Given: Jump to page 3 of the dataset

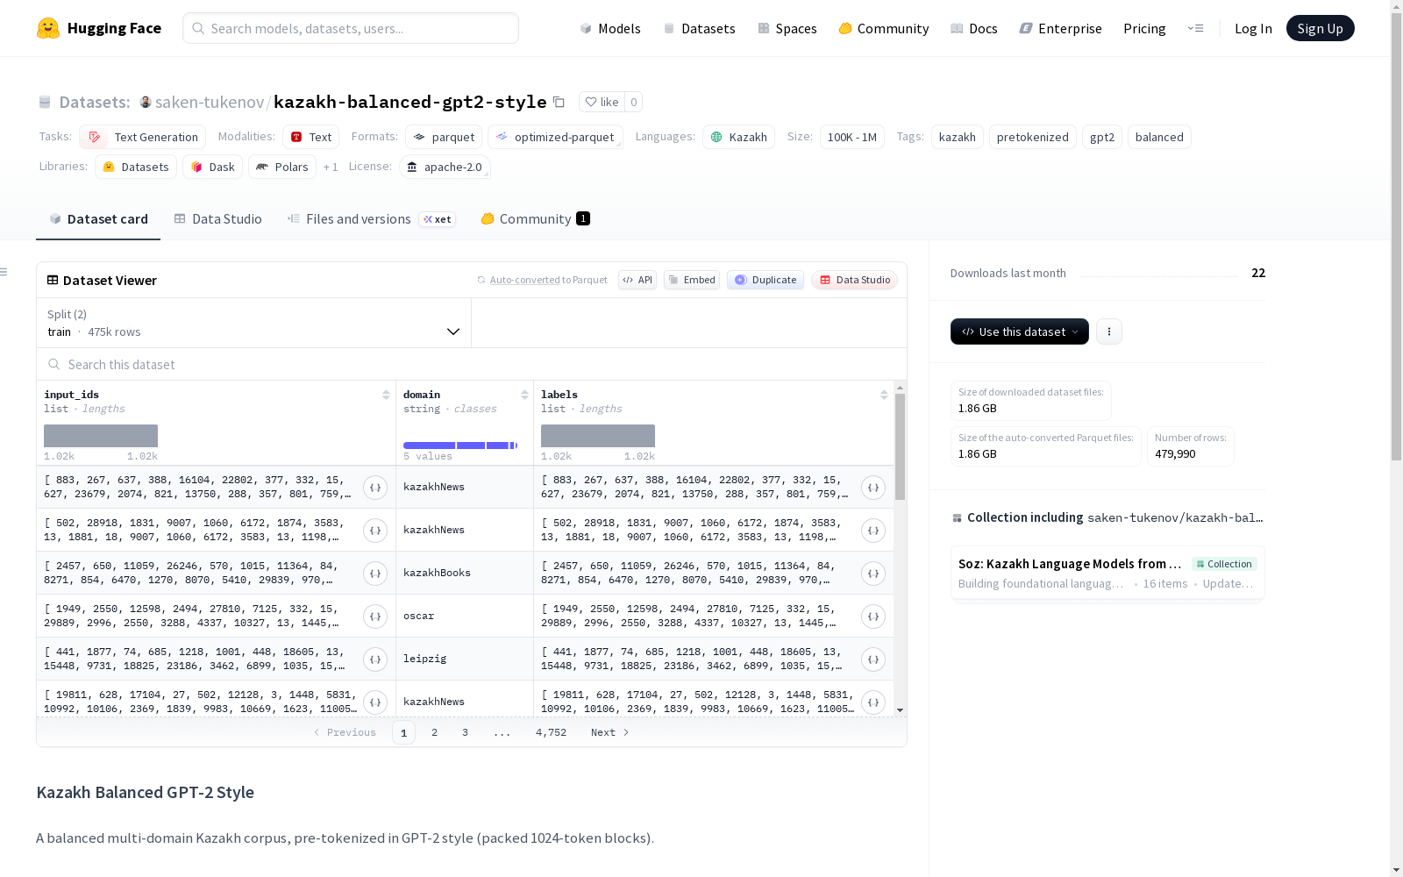Looking at the screenshot, I should pos(465,732).
